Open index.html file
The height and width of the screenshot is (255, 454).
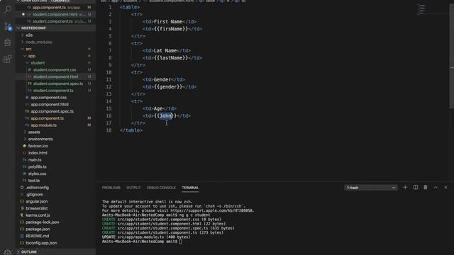tap(38, 153)
